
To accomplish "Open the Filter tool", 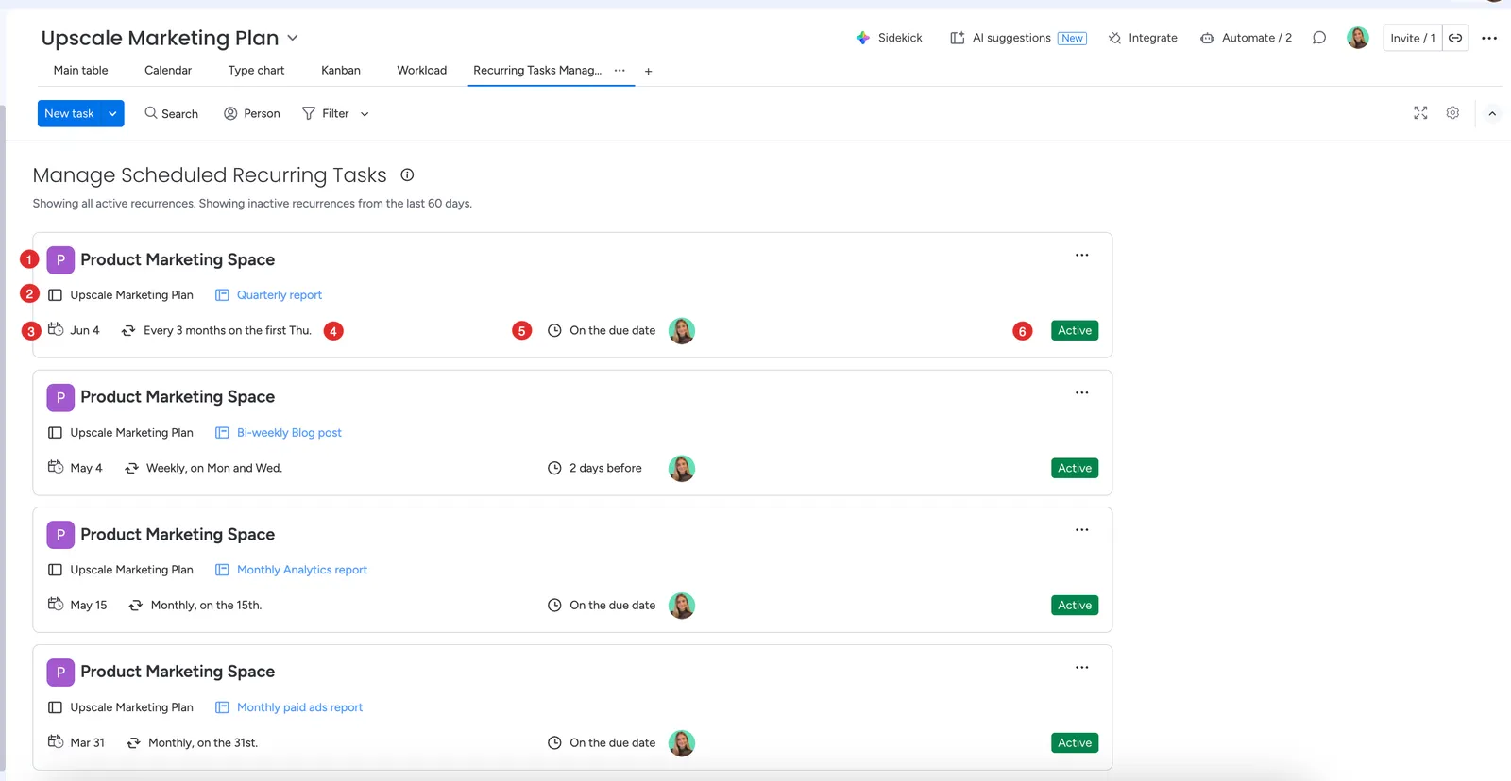I will pos(326,113).
